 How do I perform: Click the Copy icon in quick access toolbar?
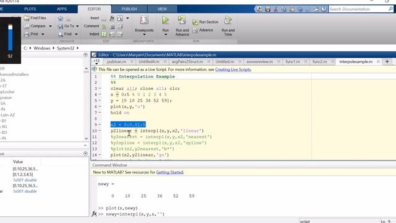284,9
